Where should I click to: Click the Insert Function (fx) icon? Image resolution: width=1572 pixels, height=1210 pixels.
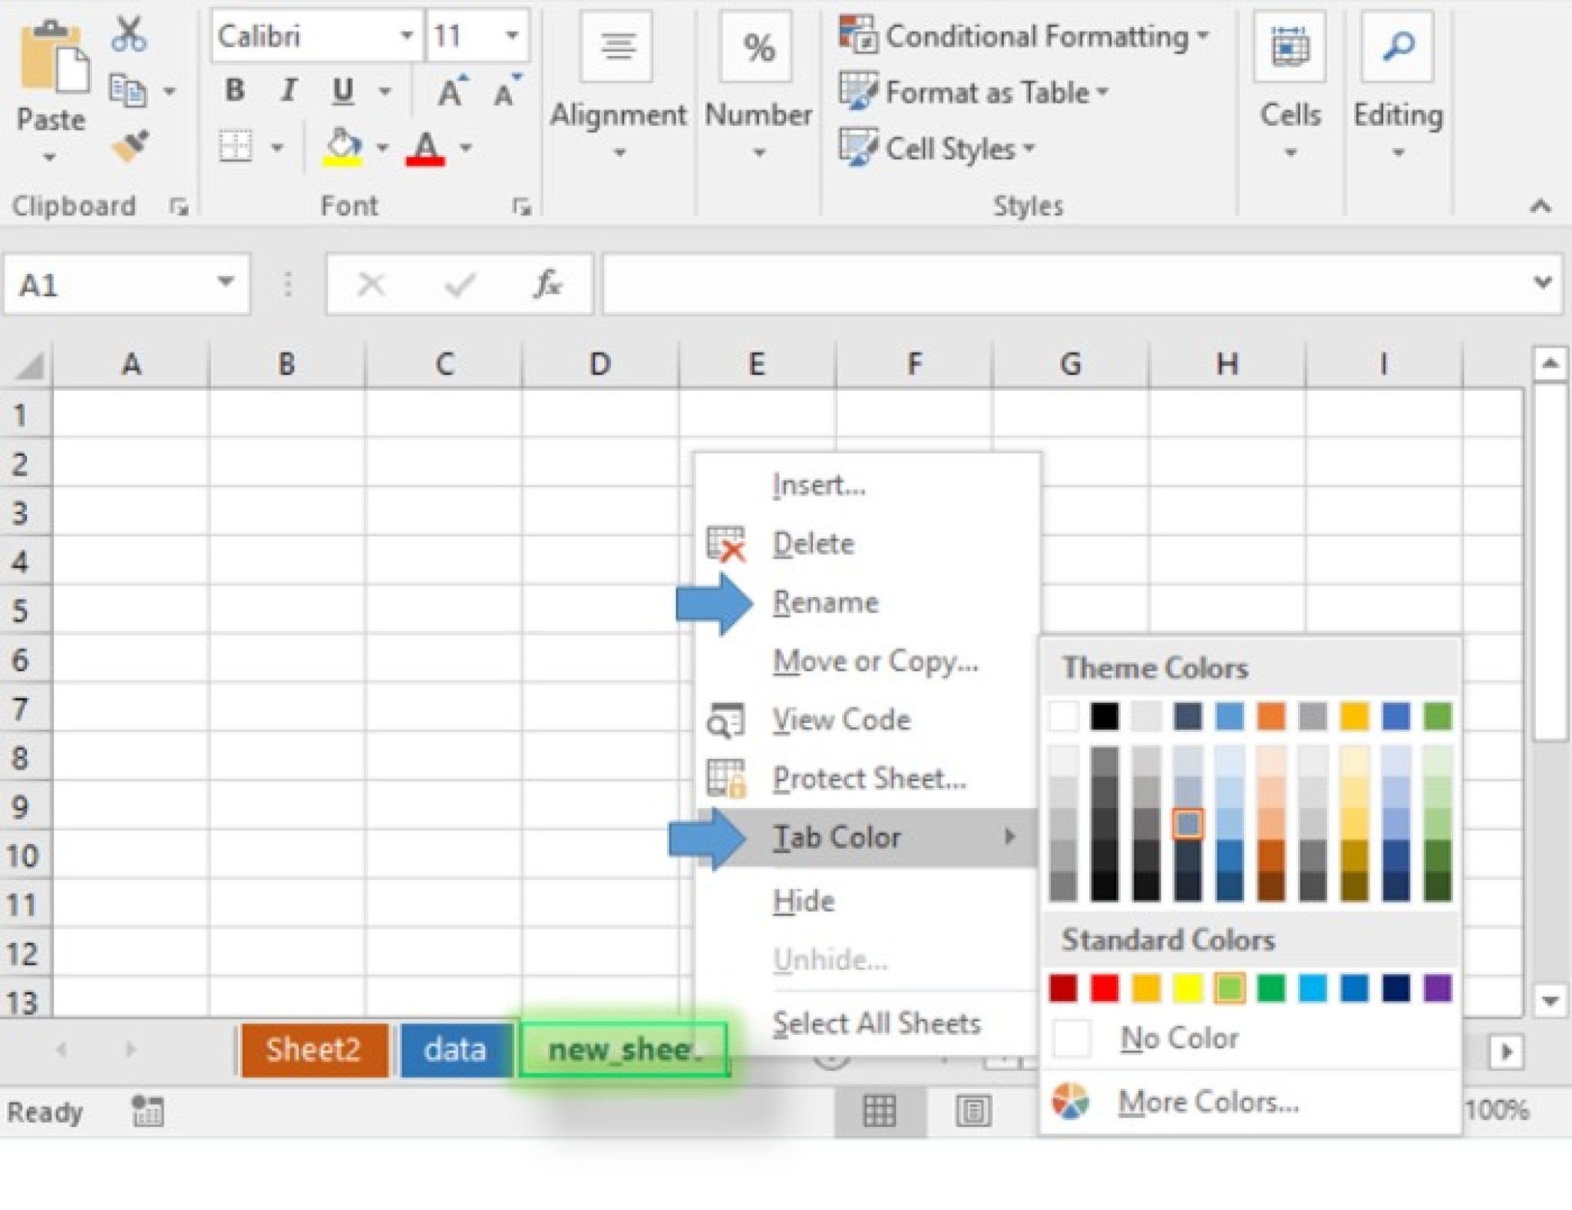[x=547, y=284]
